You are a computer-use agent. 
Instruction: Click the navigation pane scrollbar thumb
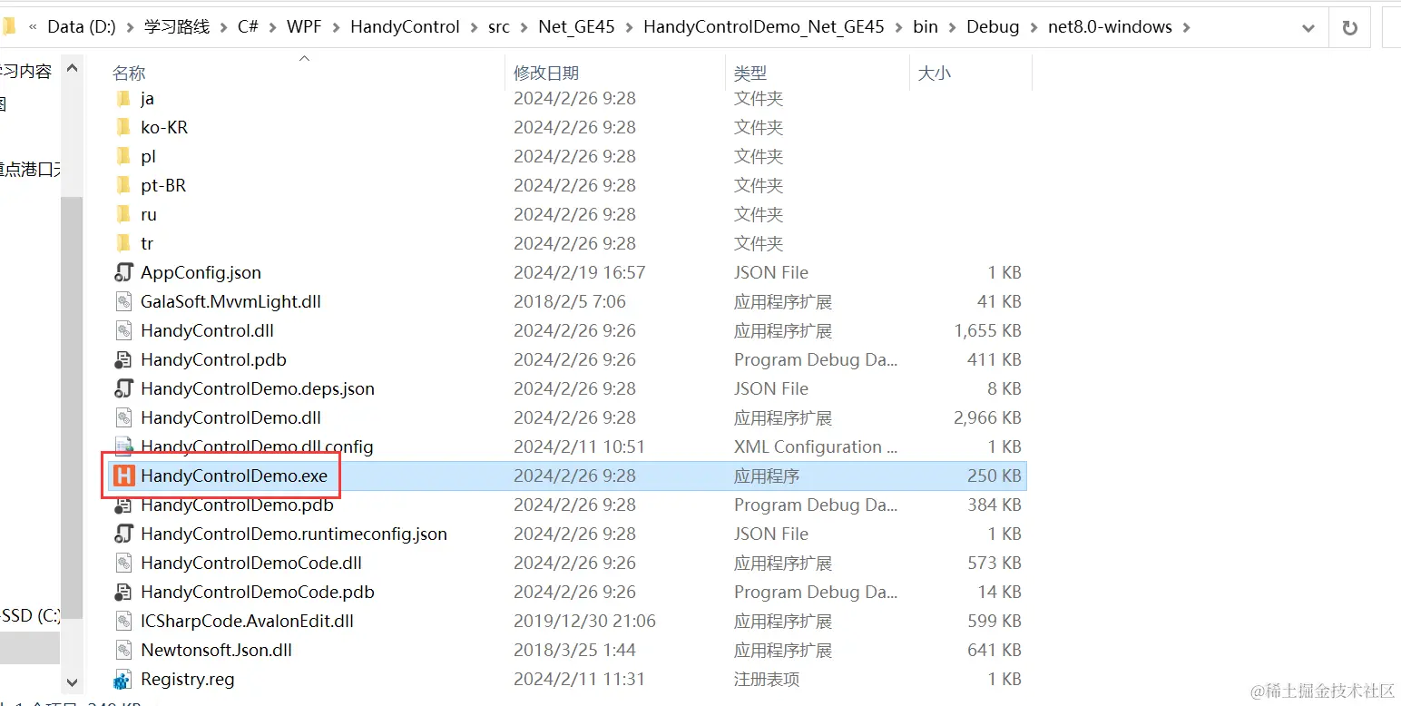(x=72, y=407)
